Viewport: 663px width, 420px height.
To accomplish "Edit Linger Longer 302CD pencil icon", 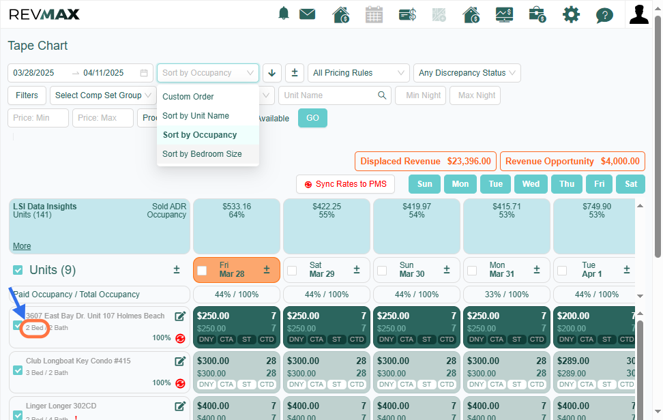I will point(180,406).
